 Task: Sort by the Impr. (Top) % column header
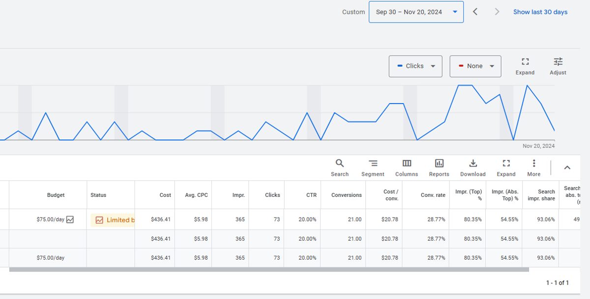(469, 195)
